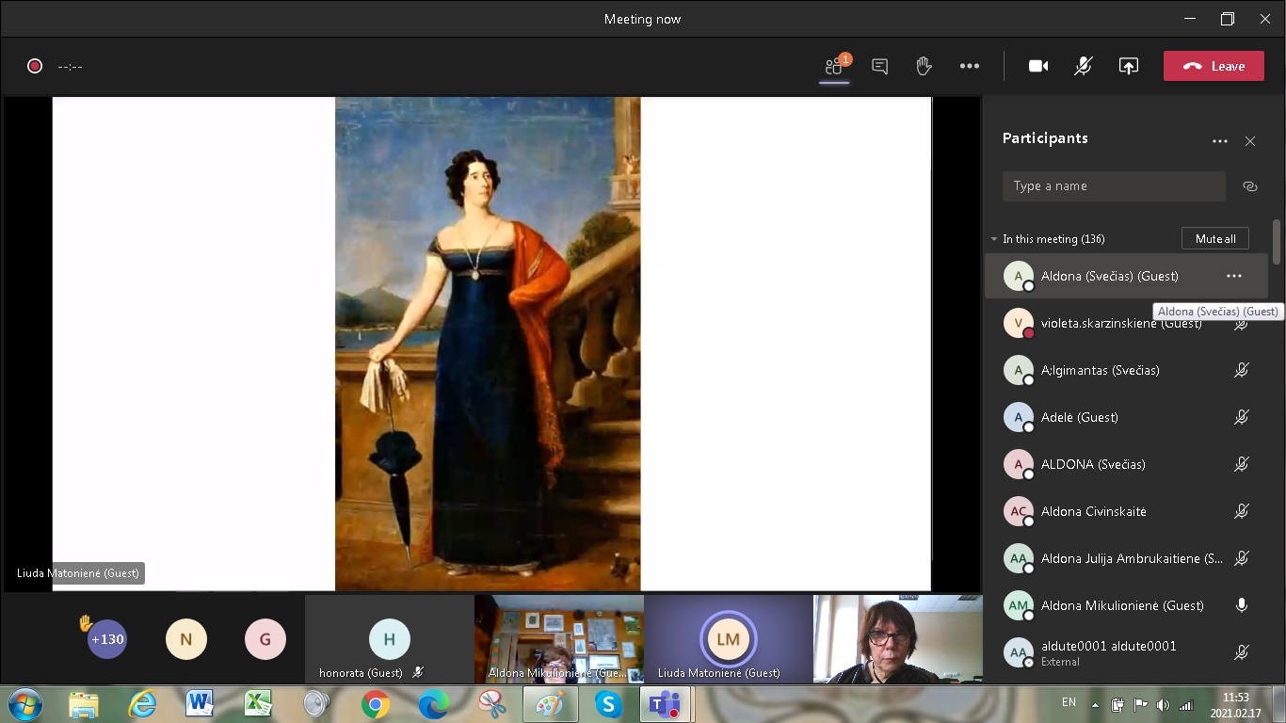Click the participants list scrollbar
This screenshot has width=1286, height=723.
[1277, 242]
